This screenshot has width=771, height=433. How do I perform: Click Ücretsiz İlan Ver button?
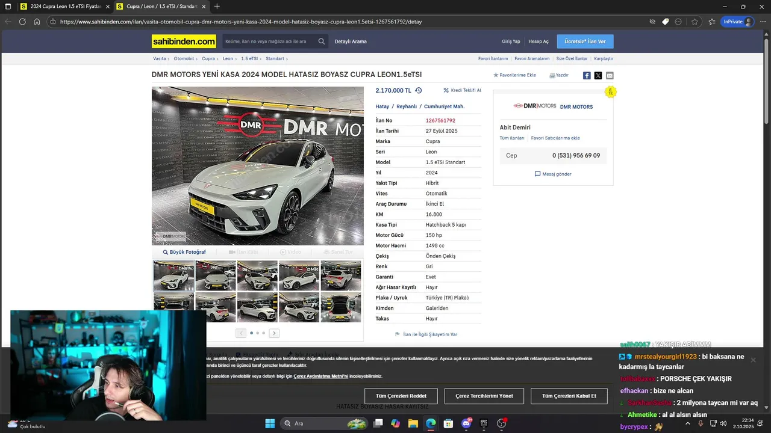585,41
